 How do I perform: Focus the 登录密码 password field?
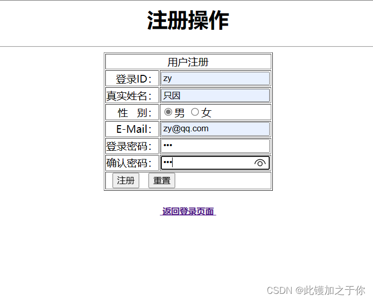point(215,146)
